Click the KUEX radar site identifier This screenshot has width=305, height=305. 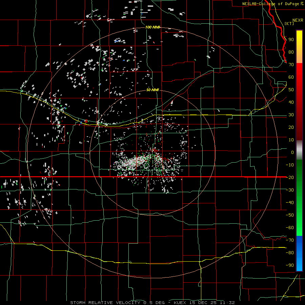click(180, 303)
